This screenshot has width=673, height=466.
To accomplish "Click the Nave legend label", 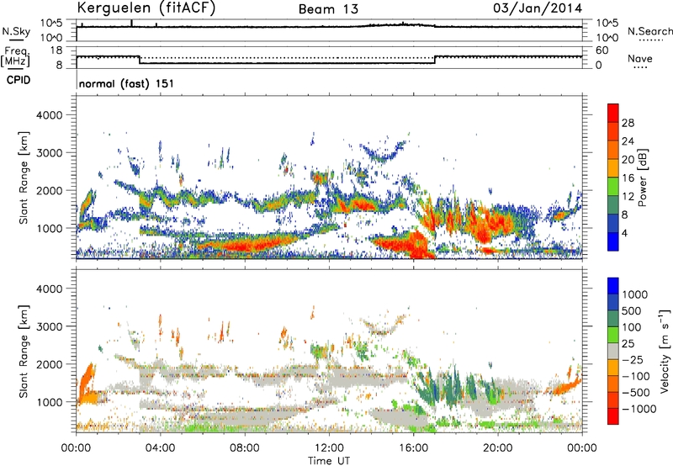I will click(x=640, y=58).
